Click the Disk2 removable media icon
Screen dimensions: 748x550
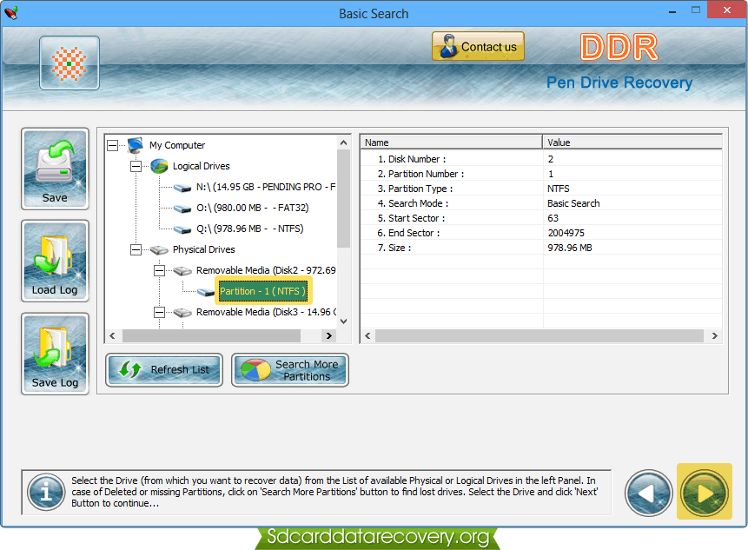tap(182, 271)
